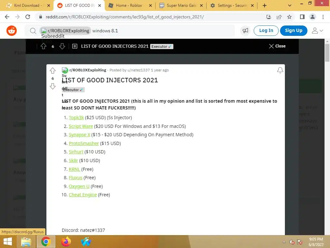The width and height of the screenshot is (330, 248).
Task: Share this page from address bar
Action: 279,17
